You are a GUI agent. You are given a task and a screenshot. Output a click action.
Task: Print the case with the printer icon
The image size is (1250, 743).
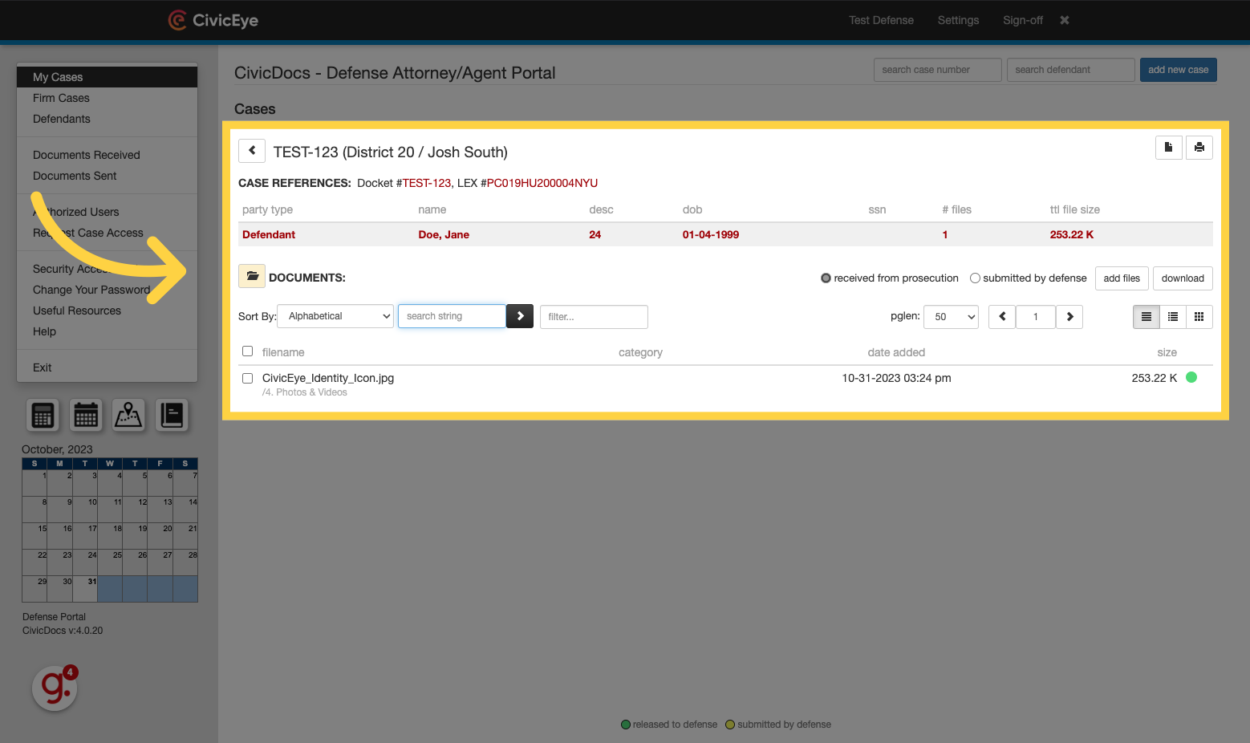(1199, 148)
